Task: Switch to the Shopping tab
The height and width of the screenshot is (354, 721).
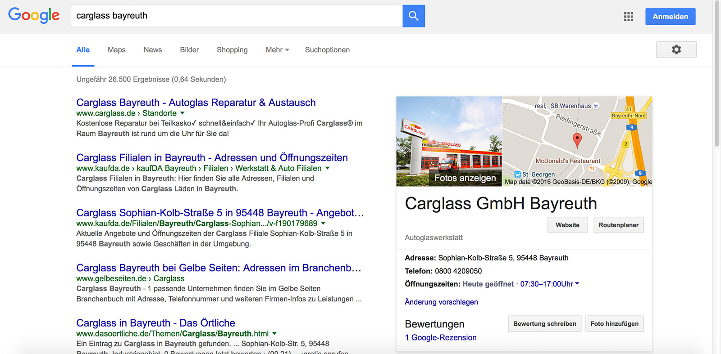Action: [232, 50]
